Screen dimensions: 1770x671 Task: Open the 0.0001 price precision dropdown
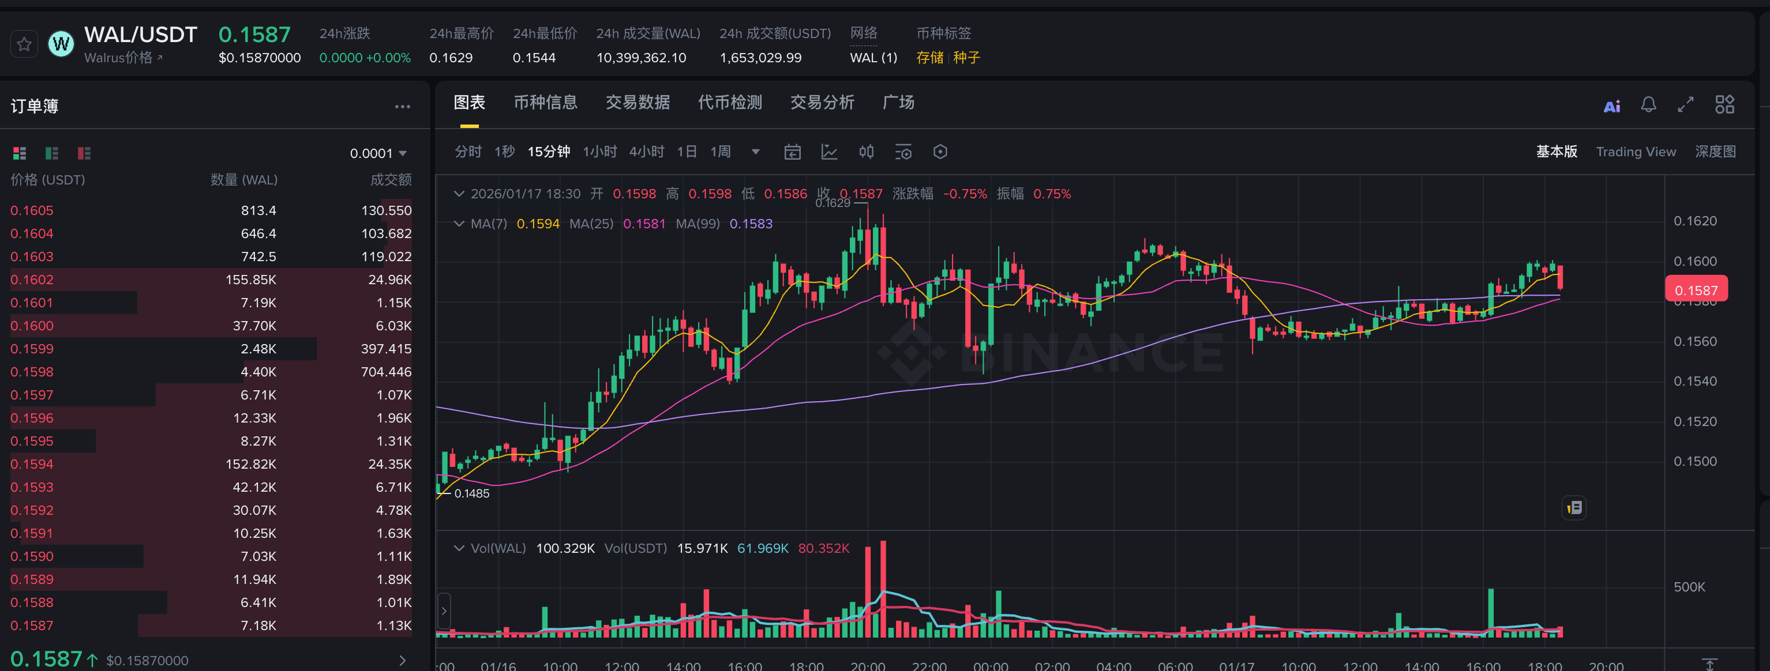378,153
